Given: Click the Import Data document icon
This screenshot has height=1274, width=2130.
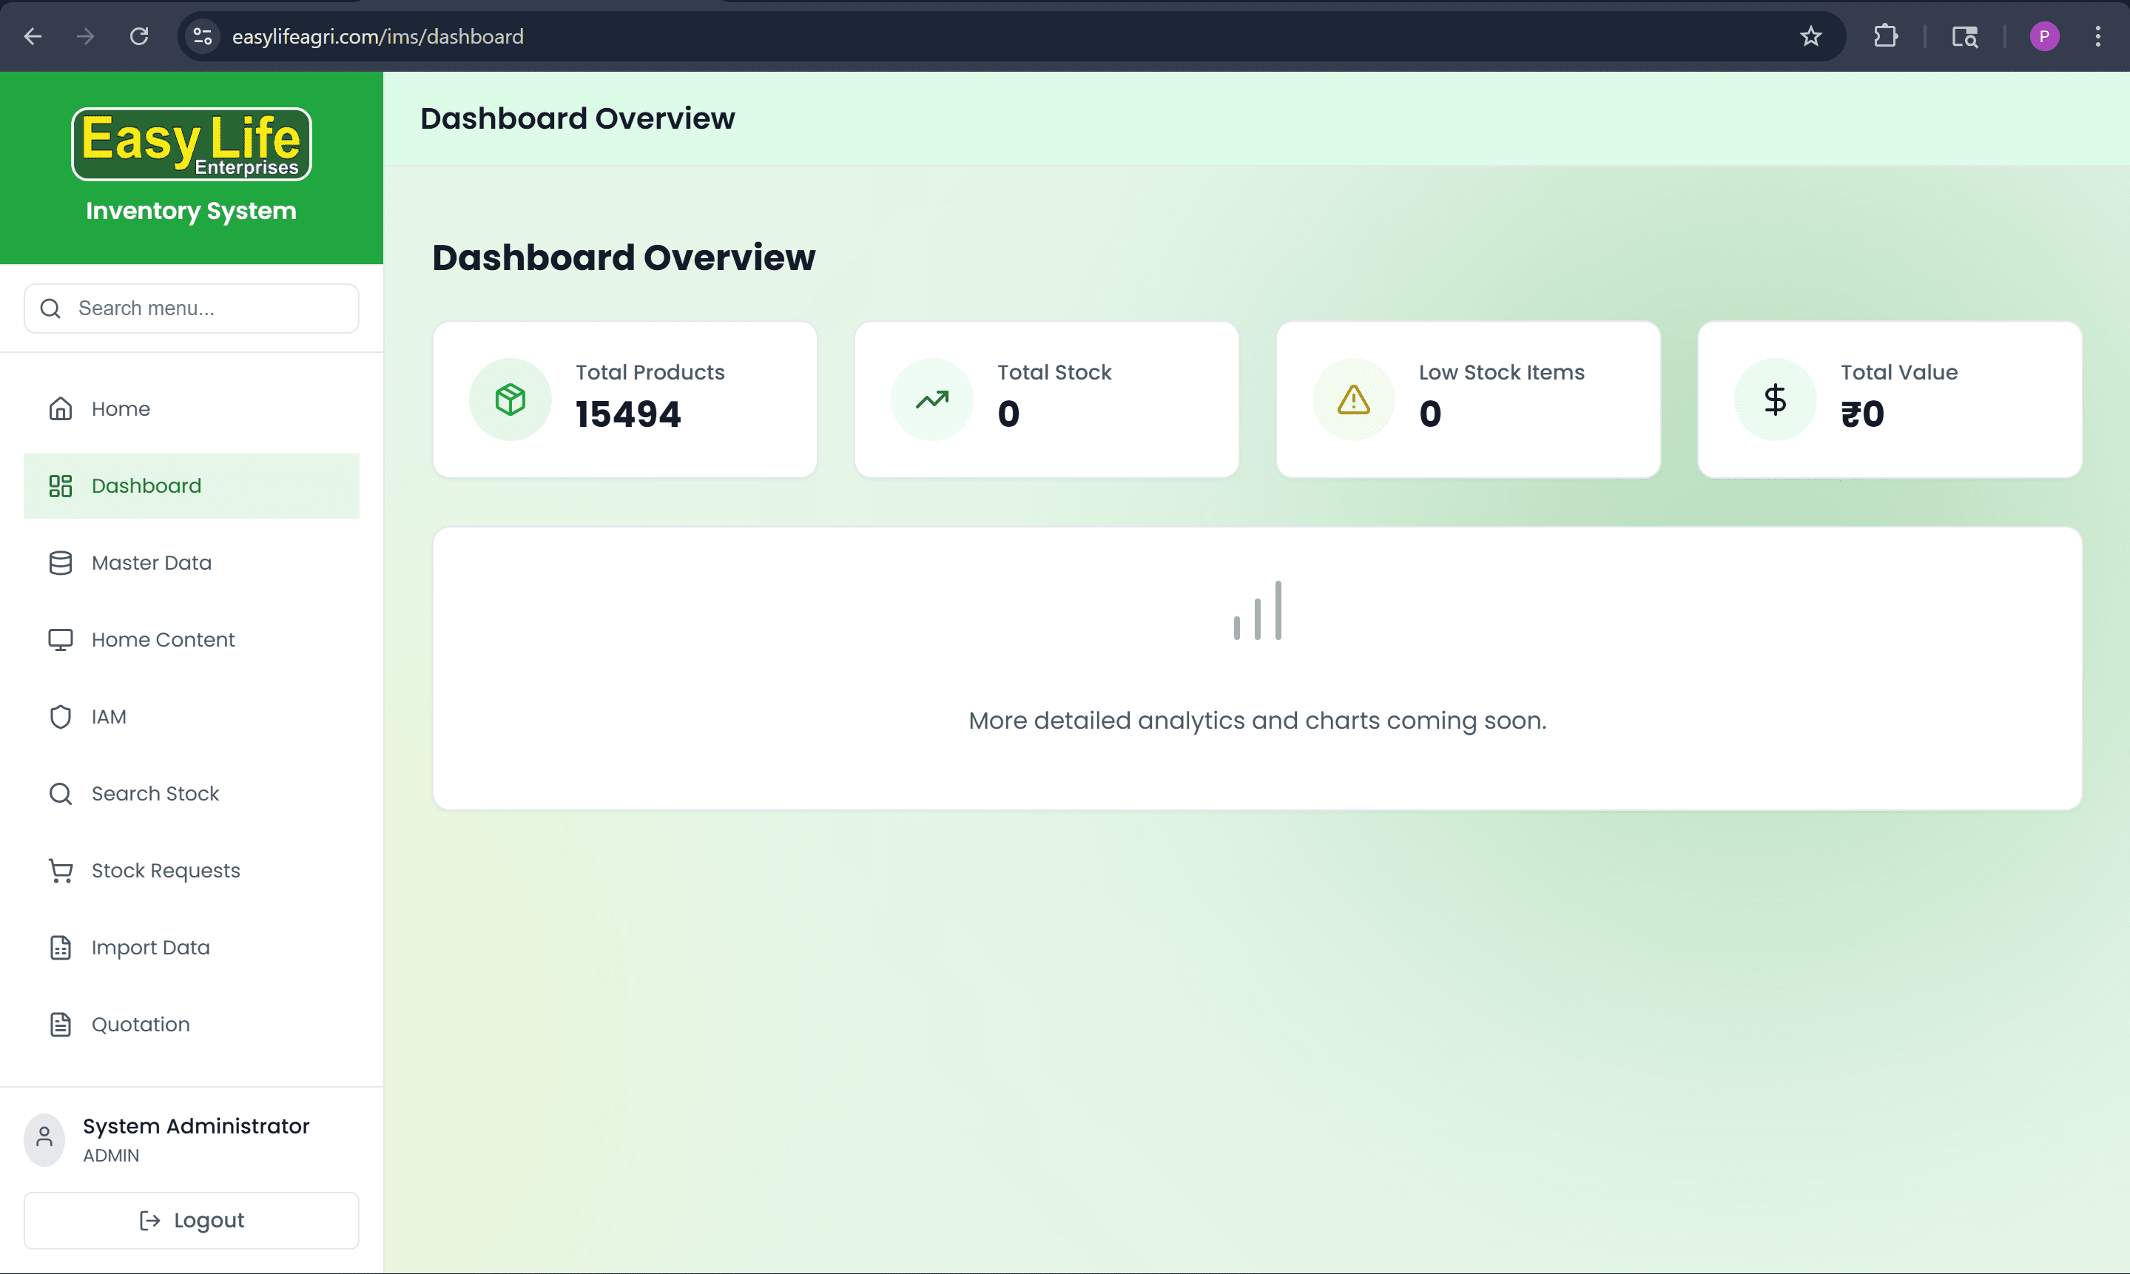Looking at the screenshot, I should (60, 947).
